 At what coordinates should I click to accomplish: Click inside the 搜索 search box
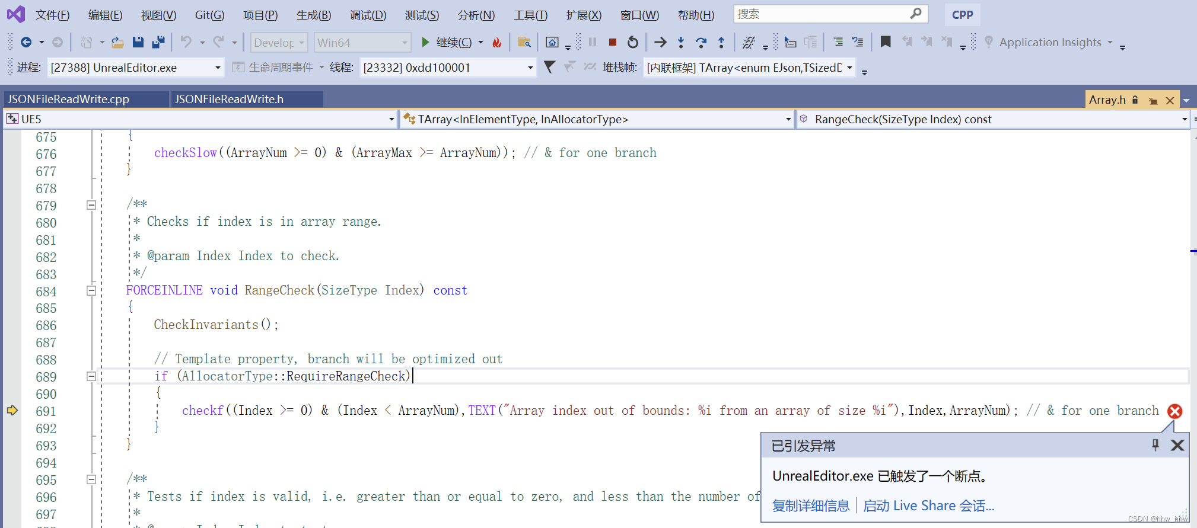click(x=830, y=14)
